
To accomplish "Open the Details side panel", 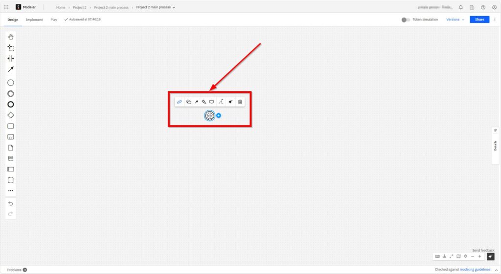I will [495, 145].
